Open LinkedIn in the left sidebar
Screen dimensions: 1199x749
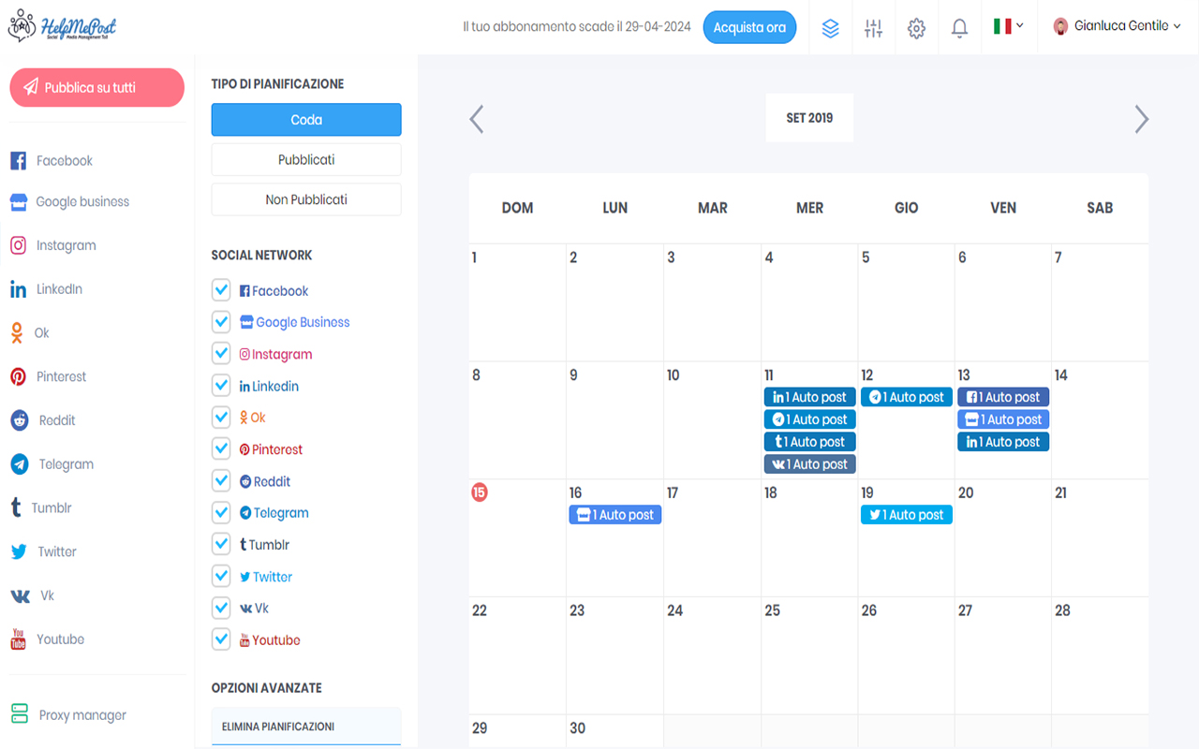pos(46,289)
